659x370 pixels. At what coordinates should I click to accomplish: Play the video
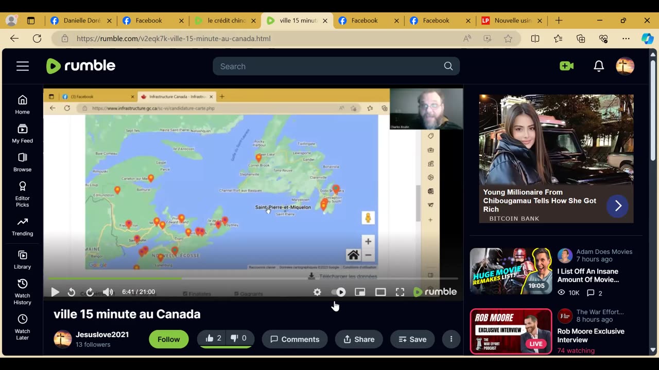point(55,292)
